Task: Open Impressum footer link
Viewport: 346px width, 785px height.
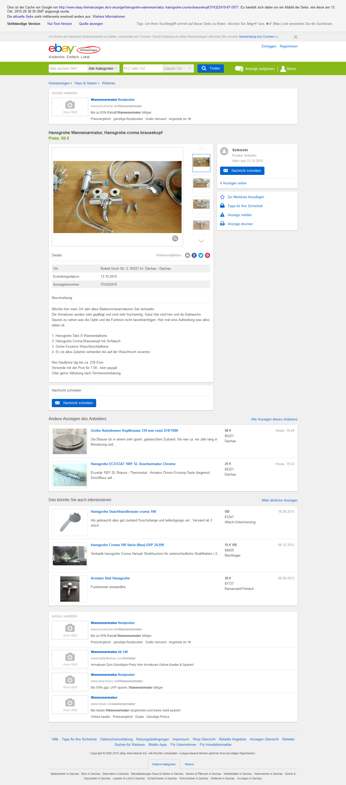Action: tap(181, 739)
